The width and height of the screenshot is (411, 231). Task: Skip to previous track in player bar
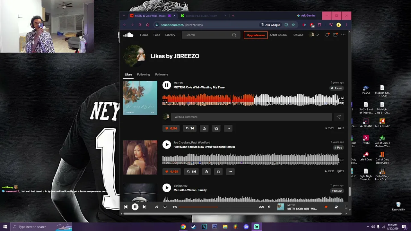click(x=126, y=207)
